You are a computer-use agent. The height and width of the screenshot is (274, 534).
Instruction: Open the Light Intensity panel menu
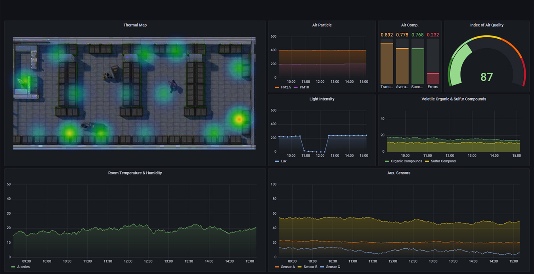322,99
